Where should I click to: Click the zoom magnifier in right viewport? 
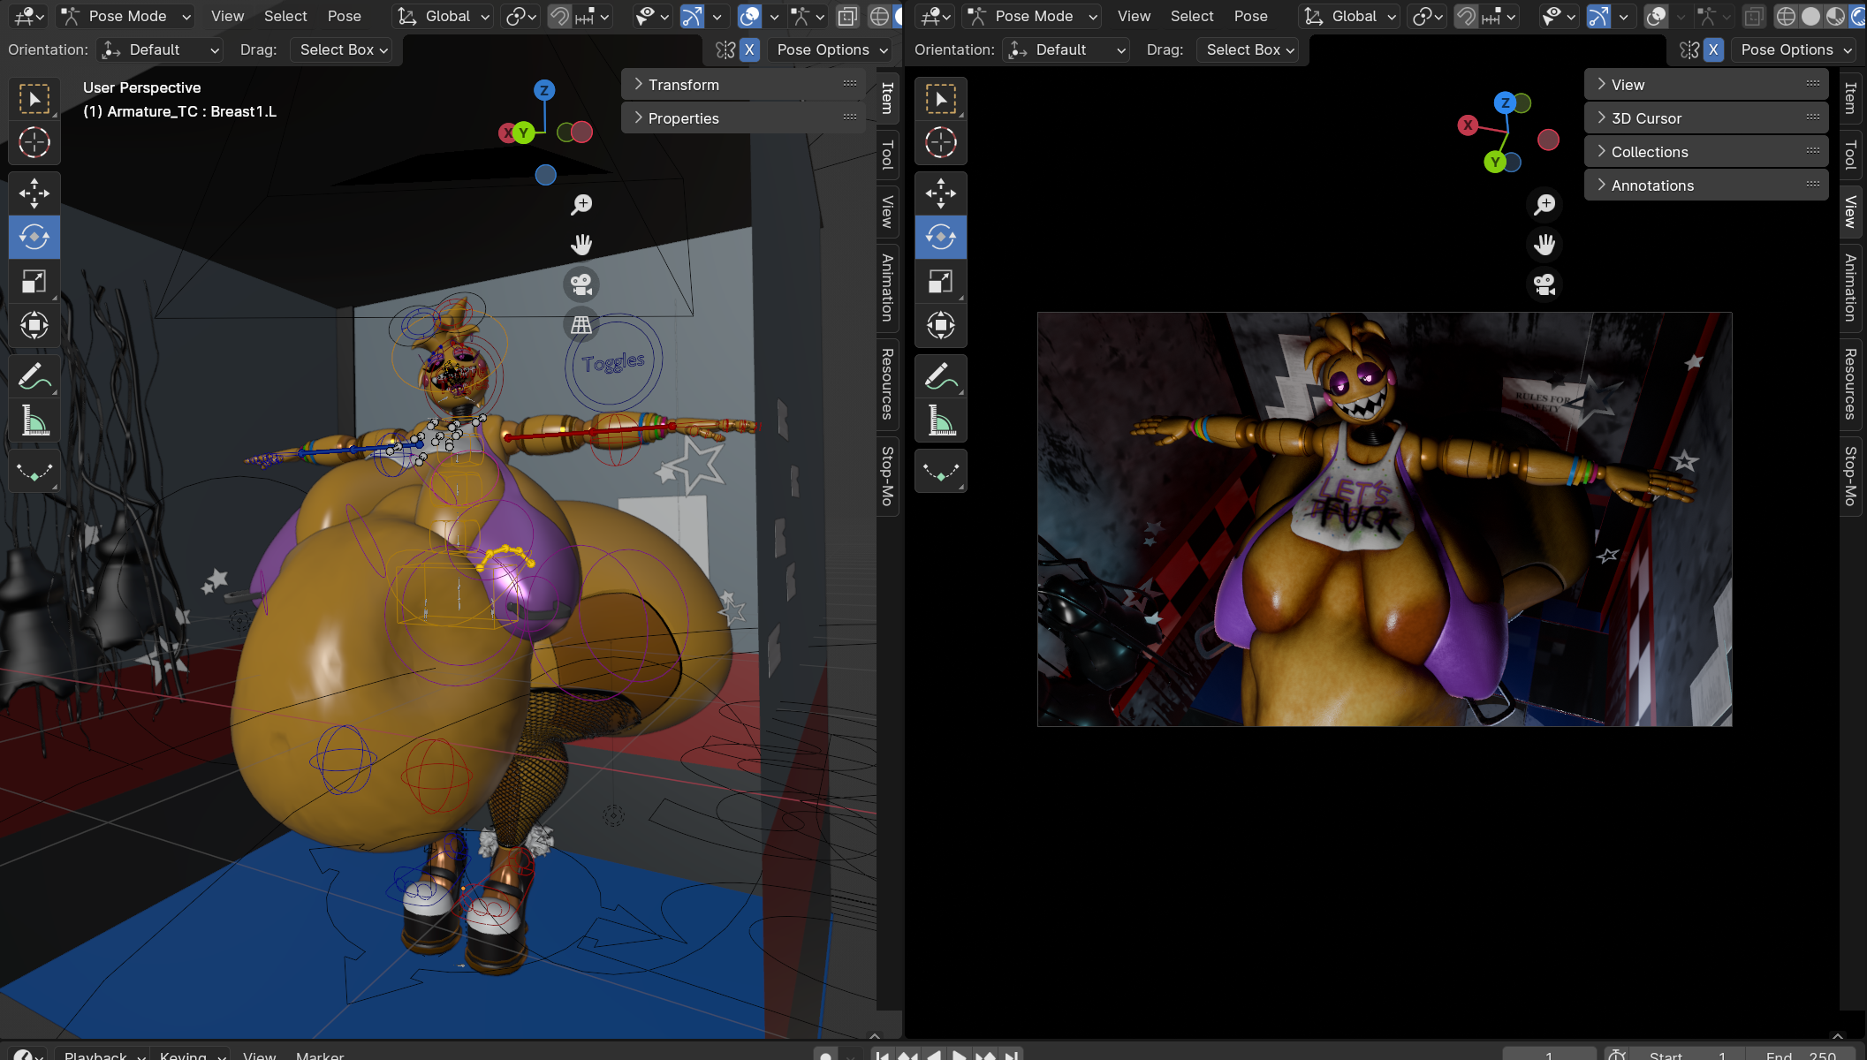tap(1544, 205)
